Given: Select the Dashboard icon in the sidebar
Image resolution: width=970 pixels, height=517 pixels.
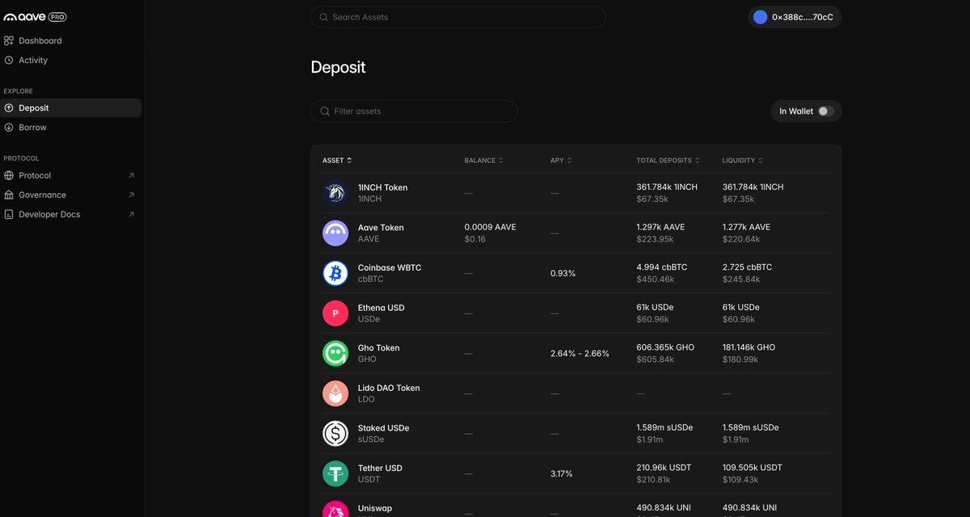Looking at the screenshot, I should 11,40.
